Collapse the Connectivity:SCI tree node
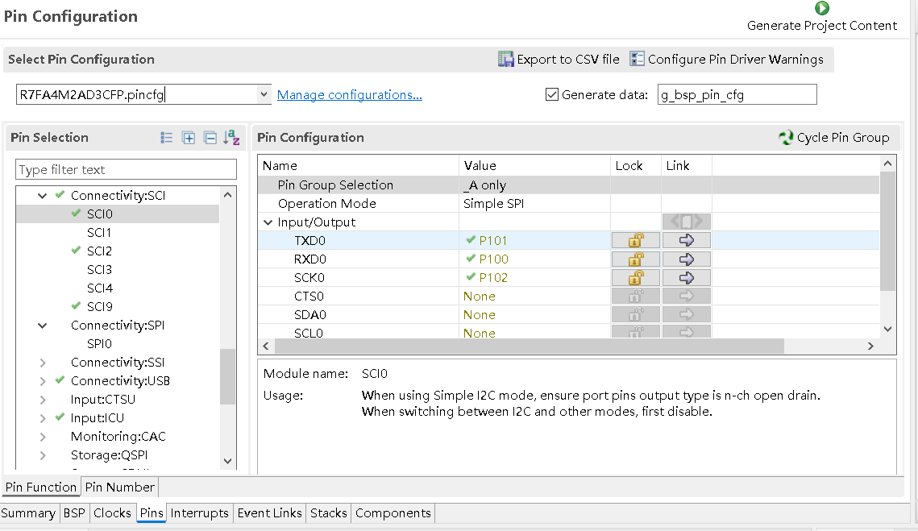Image resolution: width=918 pixels, height=531 pixels. coord(42,196)
